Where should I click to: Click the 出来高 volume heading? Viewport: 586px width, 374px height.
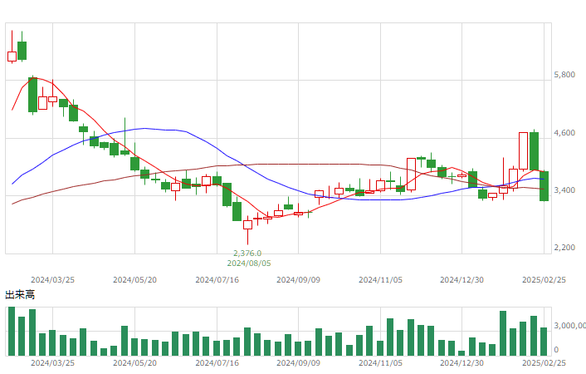click(x=20, y=295)
